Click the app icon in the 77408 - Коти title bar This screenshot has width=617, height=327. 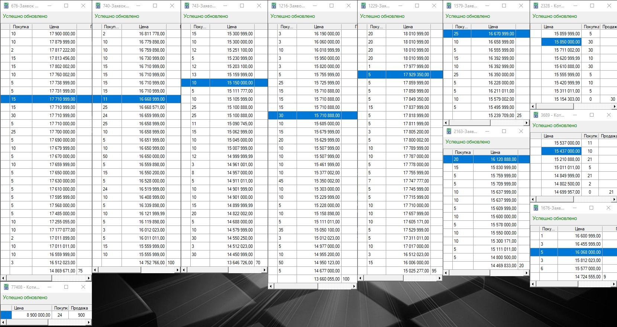coord(6,287)
